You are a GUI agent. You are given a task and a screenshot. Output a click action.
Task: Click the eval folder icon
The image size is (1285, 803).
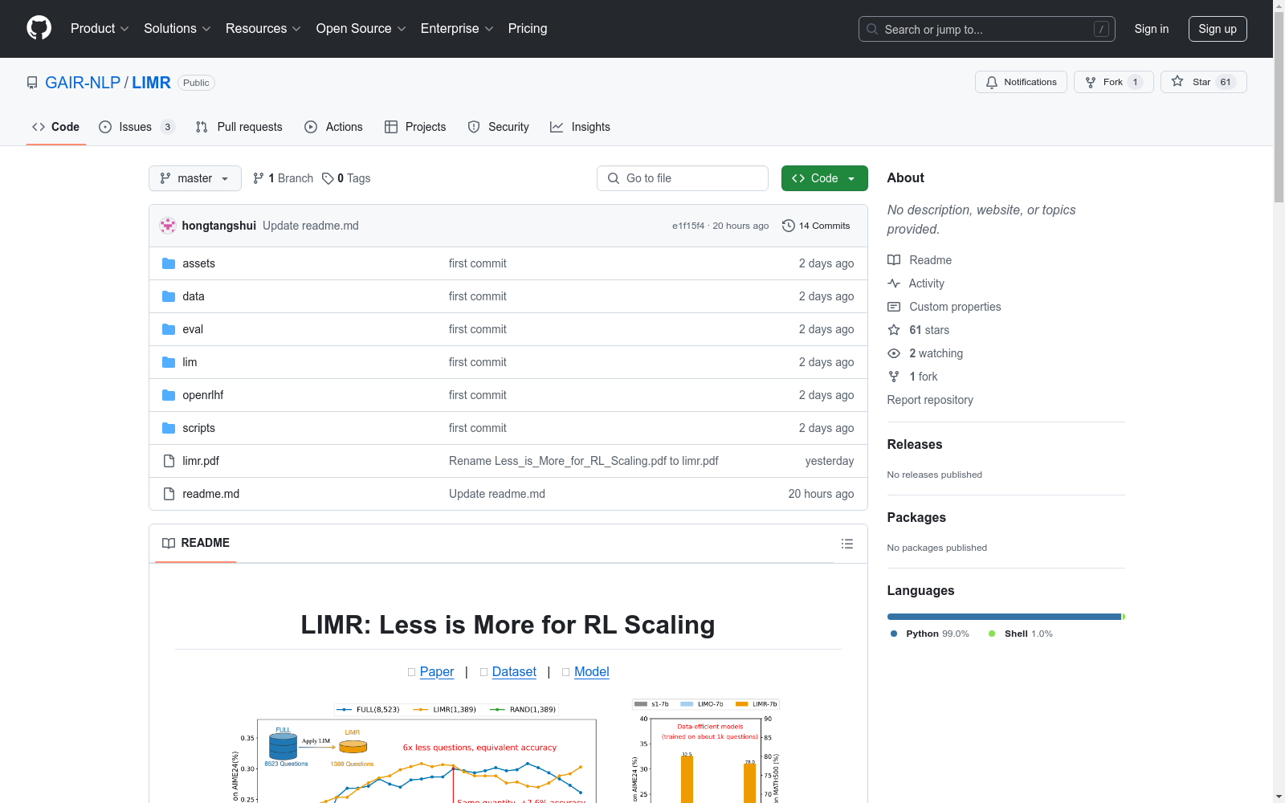pyautogui.click(x=169, y=329)
